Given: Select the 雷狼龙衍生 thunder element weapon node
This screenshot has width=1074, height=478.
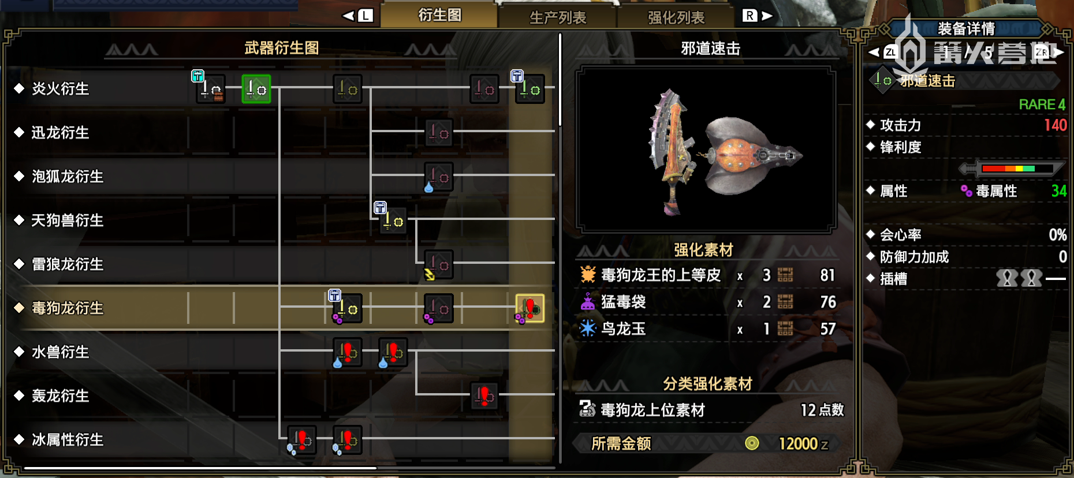Looking at the screenshot, I should (x=439, y=264).
